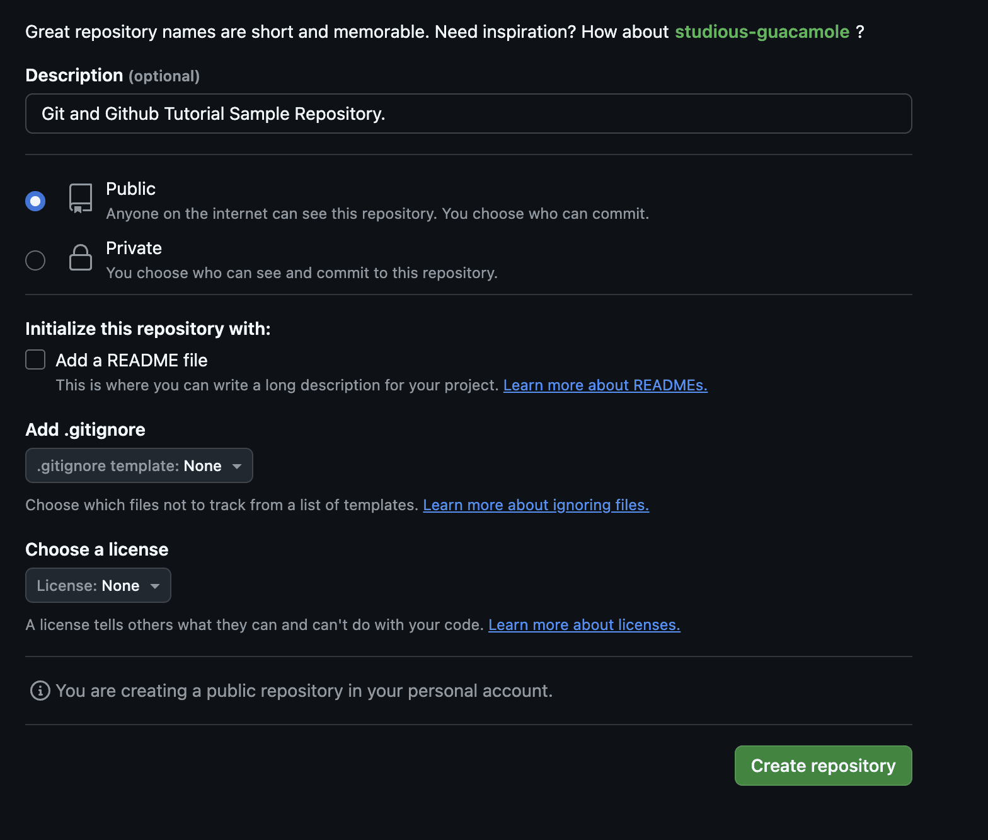Click the Create repository button

[x=823, y=766]
